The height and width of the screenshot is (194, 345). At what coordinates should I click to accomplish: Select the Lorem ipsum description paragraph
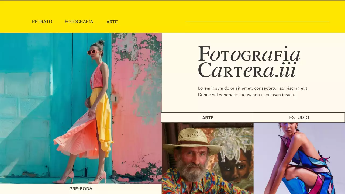click(x=253, y=92)
